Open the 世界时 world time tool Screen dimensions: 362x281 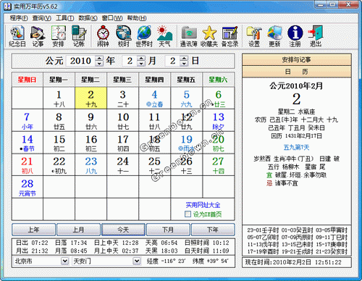coord(144,36)
